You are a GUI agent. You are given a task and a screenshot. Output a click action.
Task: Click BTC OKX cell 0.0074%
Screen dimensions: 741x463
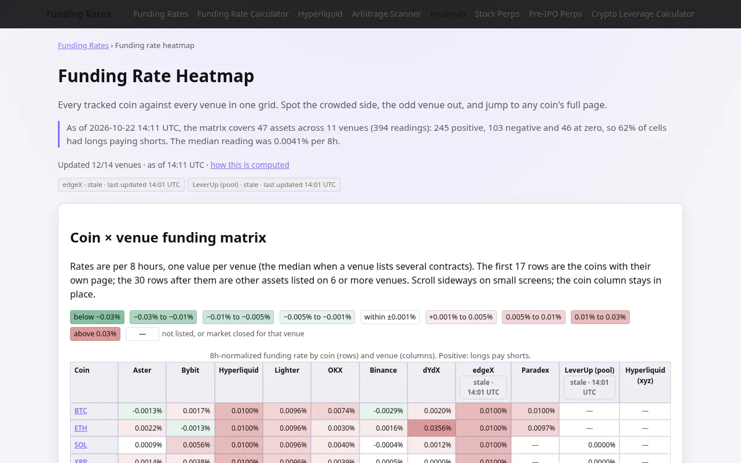tap(335, 411)
